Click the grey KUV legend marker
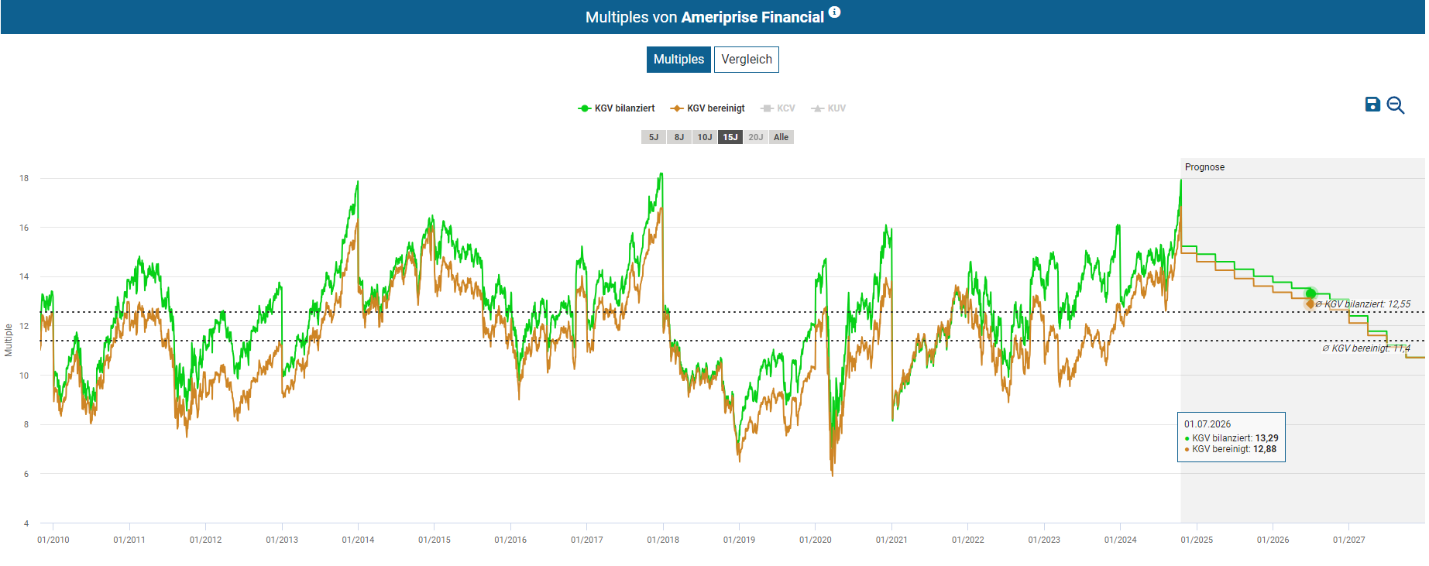Image resolution: width=1429 pixels, height=566 pixels. tap(817, 108)
